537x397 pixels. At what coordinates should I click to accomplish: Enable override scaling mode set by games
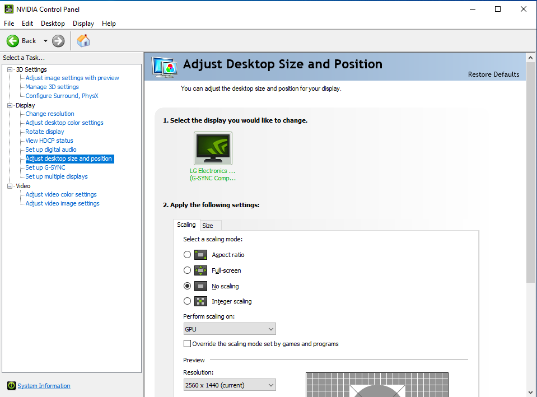click(188, 344)
